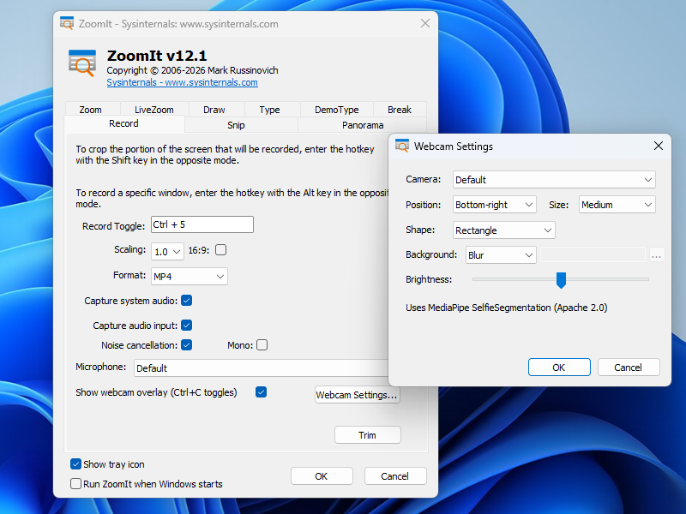Click Cancel in the ZoomIt window
Viewport: 686px width, 514px height.
pyautogui.click(x=395, y=476)
